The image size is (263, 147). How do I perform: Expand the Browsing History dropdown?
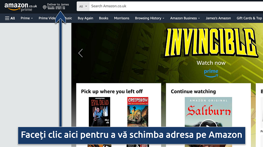click(x=149, y=18)
